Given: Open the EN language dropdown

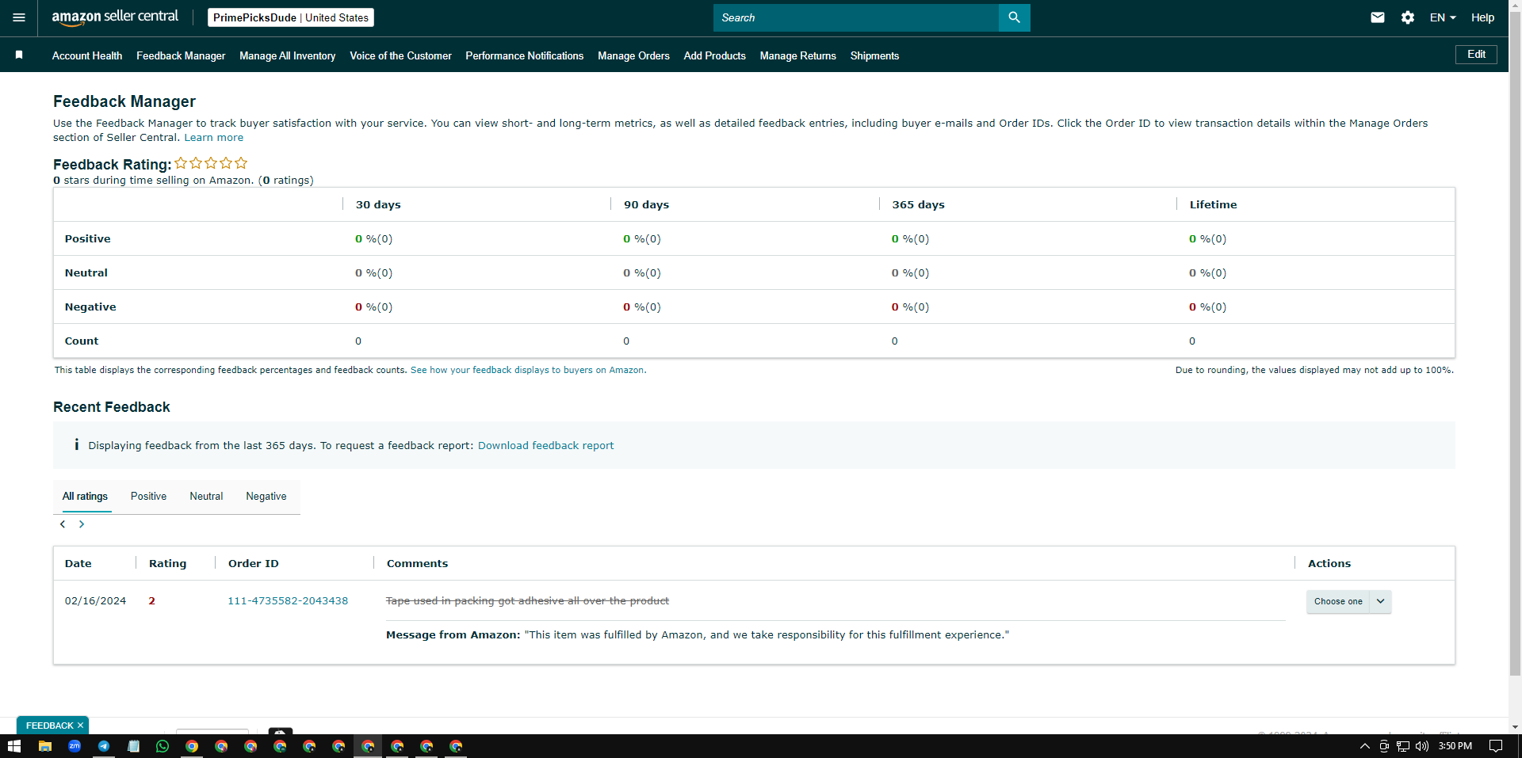Looking at the screenshot, I should pyautogui.click(x=1443, y=17).
